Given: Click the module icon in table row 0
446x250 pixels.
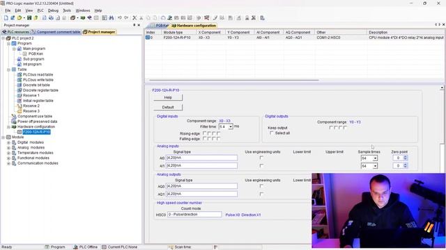Looking at the screenshot, I should (x=148, y=37).
